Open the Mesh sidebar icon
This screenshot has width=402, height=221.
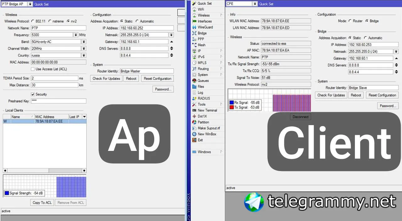tap(195, 45)
